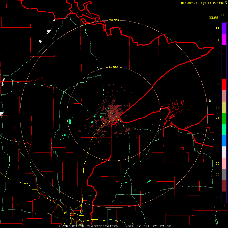Select the BI brown legend swatch
The width and height of the screenshot is (228, 228).
[x=224, y=186]
